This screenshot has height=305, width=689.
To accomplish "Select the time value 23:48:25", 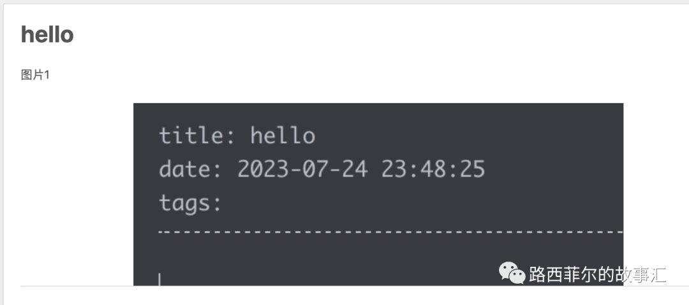I will [433, 169].
